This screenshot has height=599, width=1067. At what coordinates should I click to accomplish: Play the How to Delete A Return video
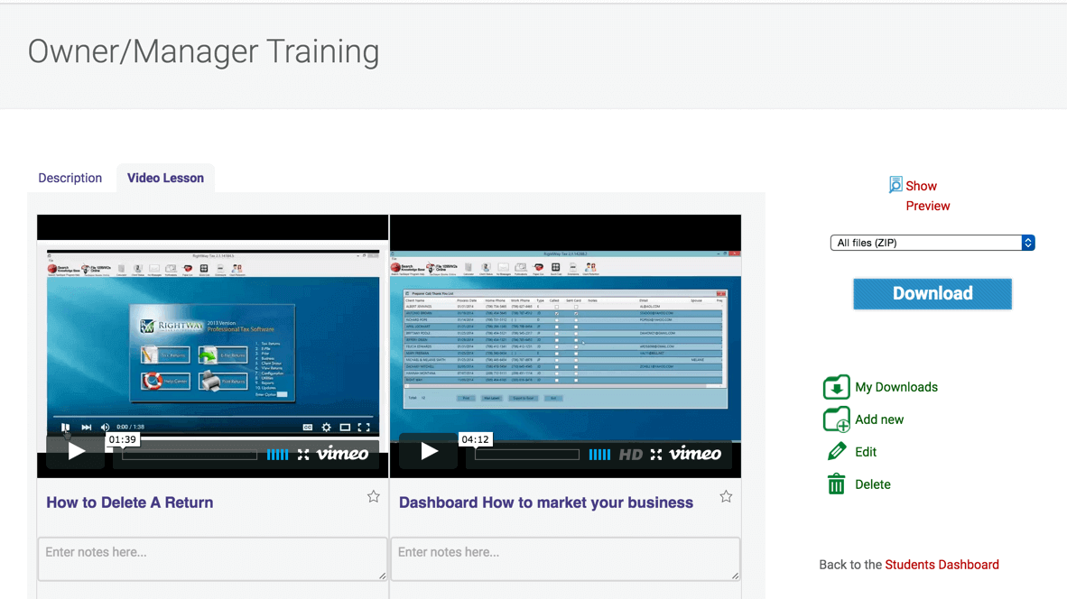click(x=76, y=452)
